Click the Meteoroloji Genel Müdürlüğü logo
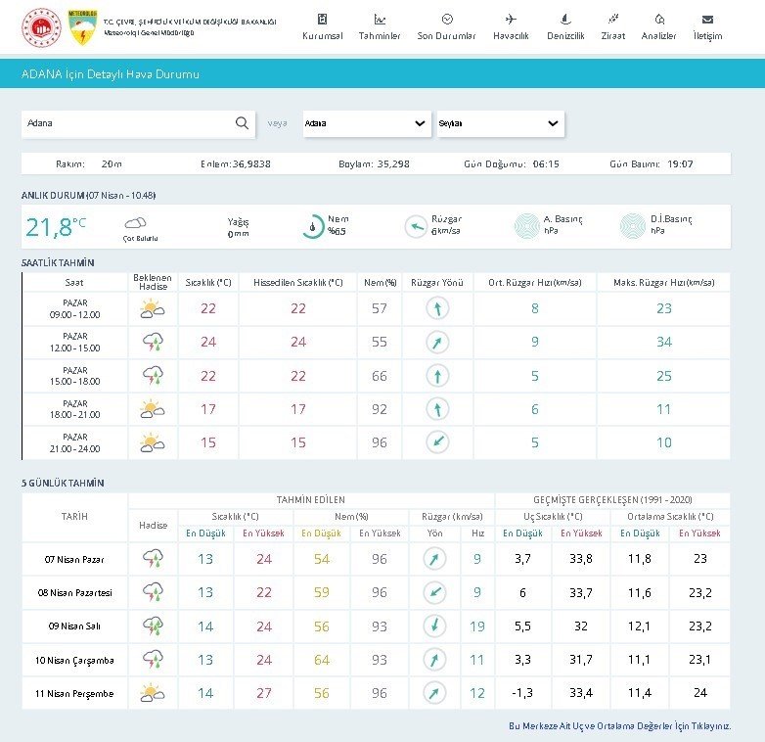 tap(82, 28)
